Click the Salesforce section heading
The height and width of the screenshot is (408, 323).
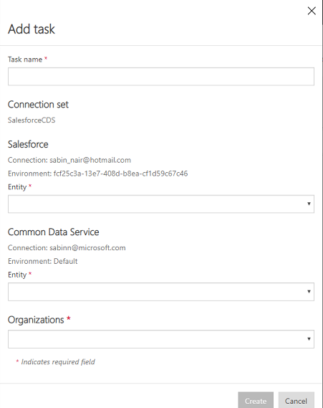(28, 144)
